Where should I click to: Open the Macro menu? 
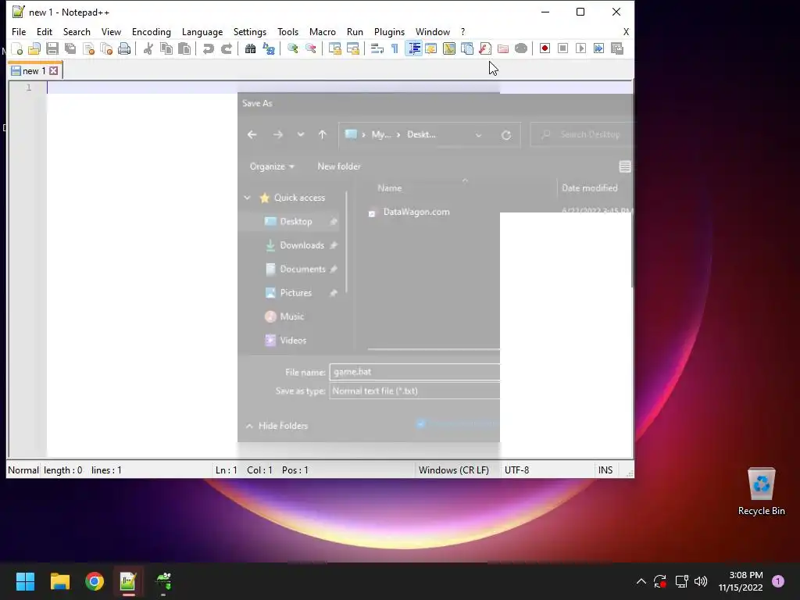[x=323, y=31]
